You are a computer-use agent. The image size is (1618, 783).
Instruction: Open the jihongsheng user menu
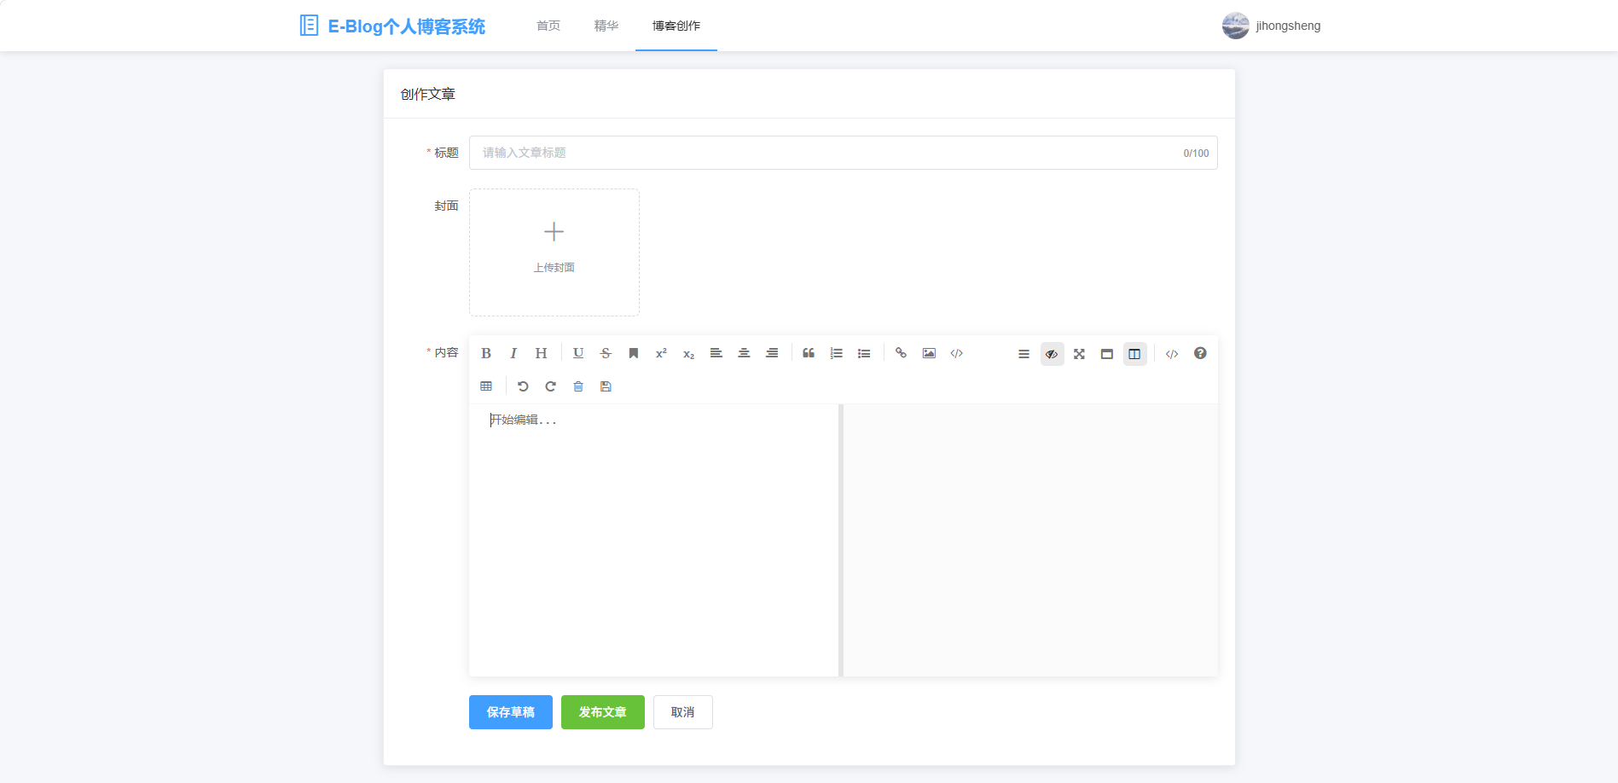coord(1272,26)
